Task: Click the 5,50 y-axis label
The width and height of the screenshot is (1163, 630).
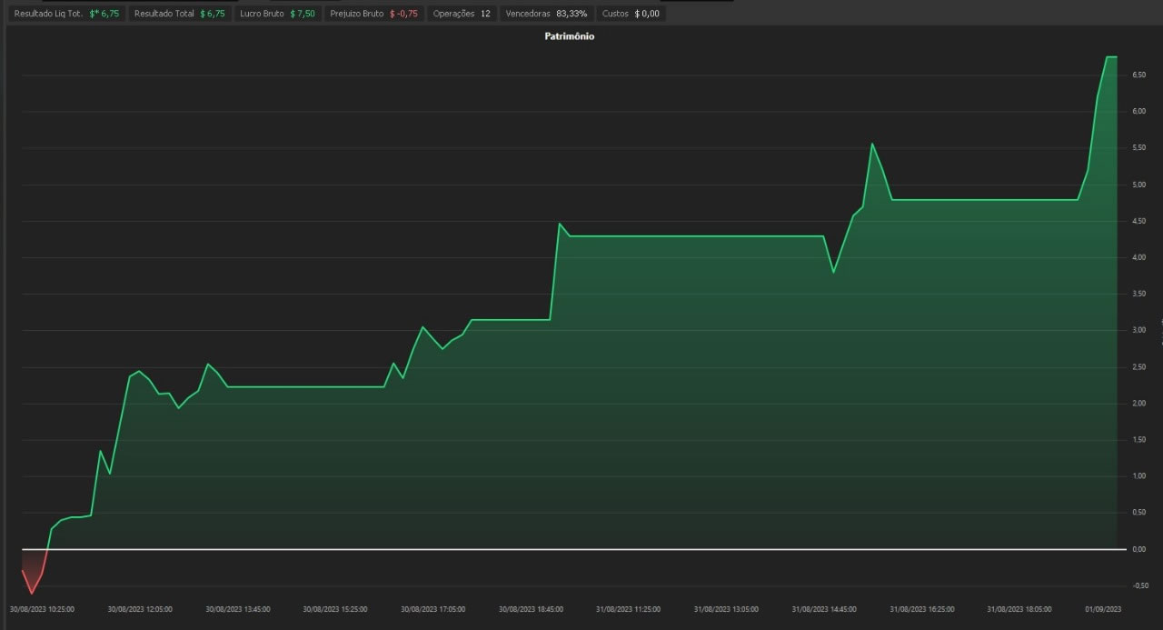Action: 1139,148
